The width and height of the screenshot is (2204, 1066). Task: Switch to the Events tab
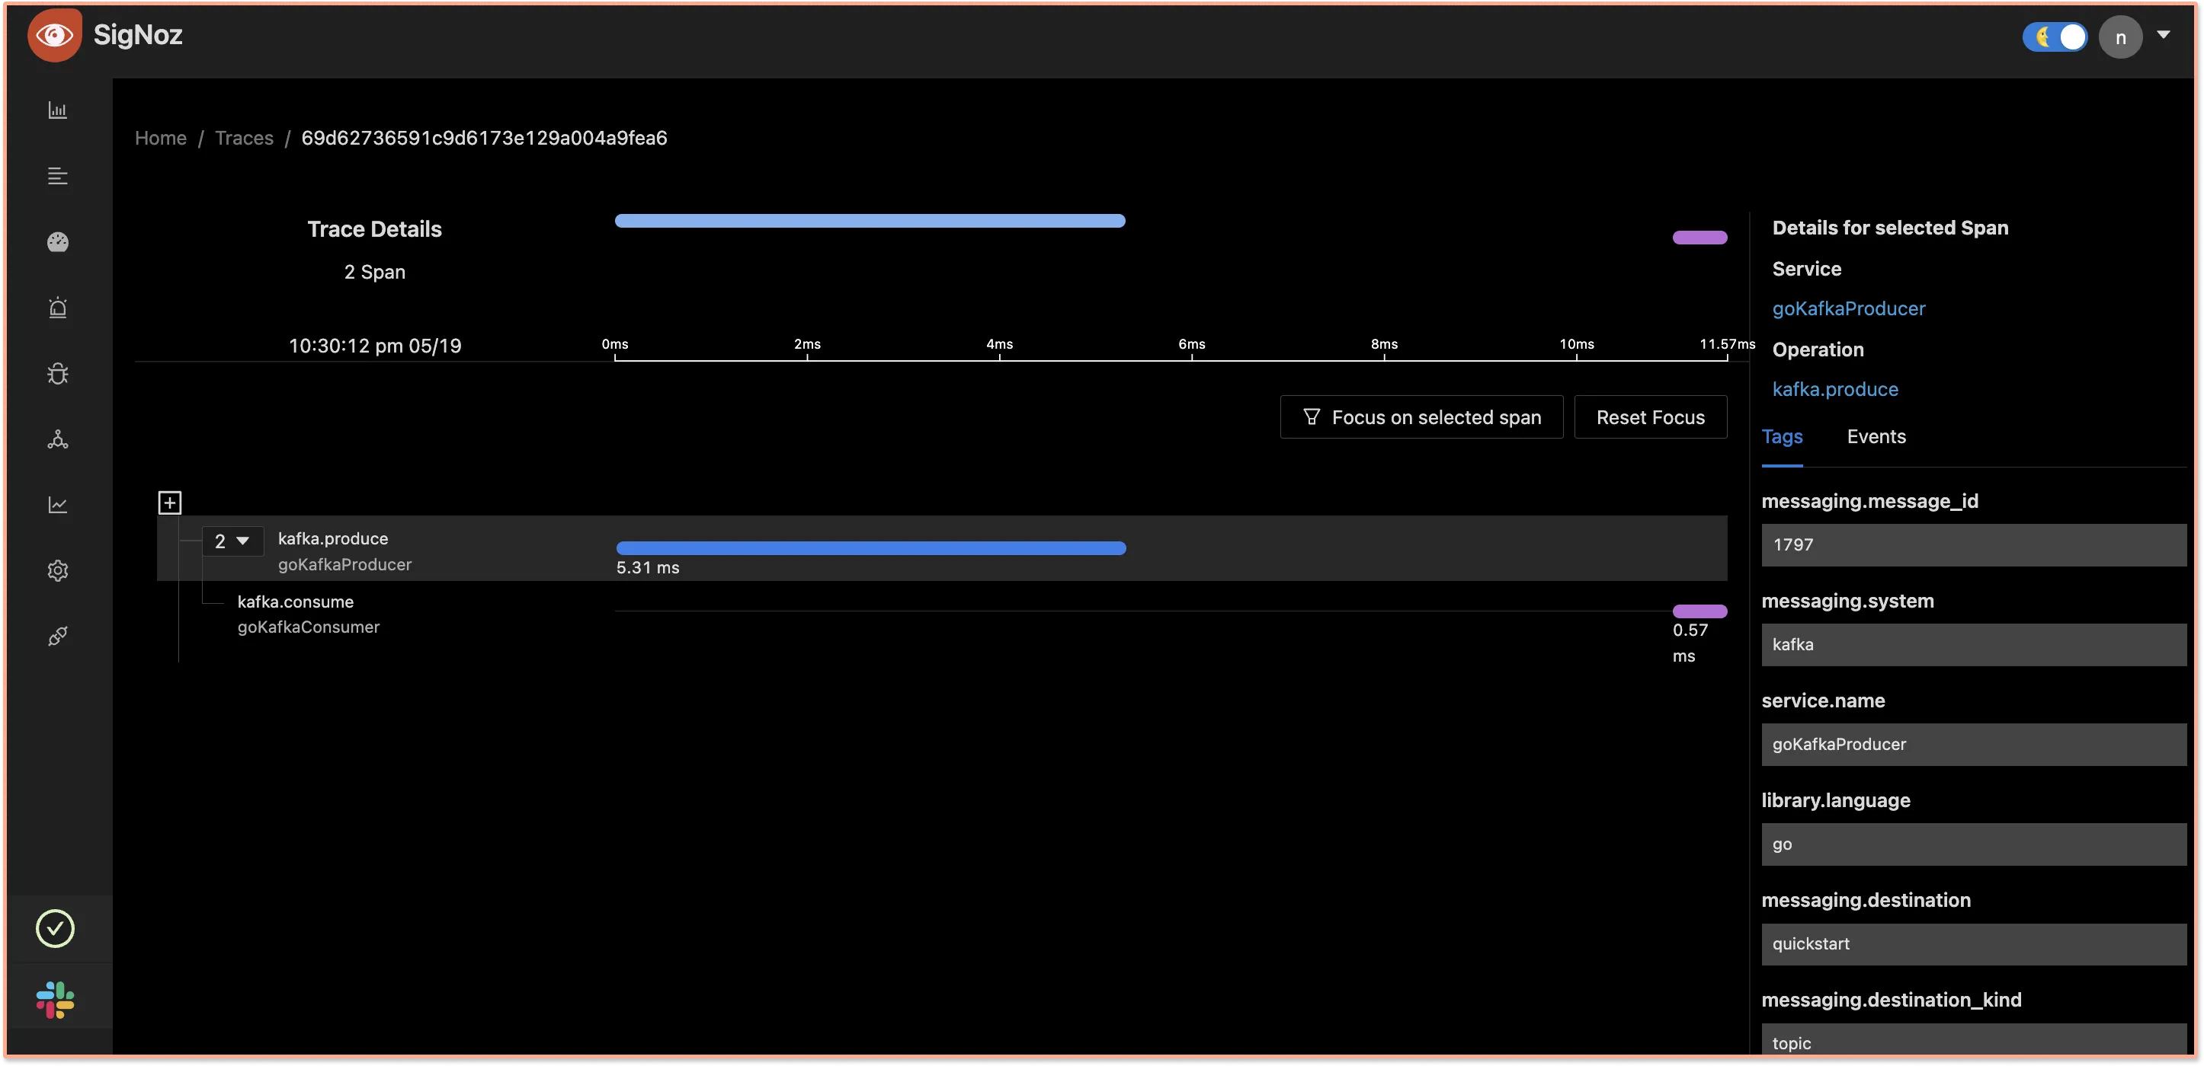[1876, 437]
